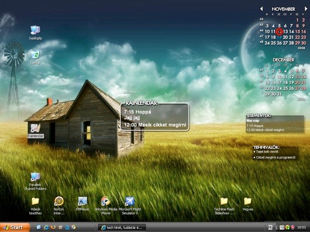
Task: Open the Start menu
Action: [15, 227]
